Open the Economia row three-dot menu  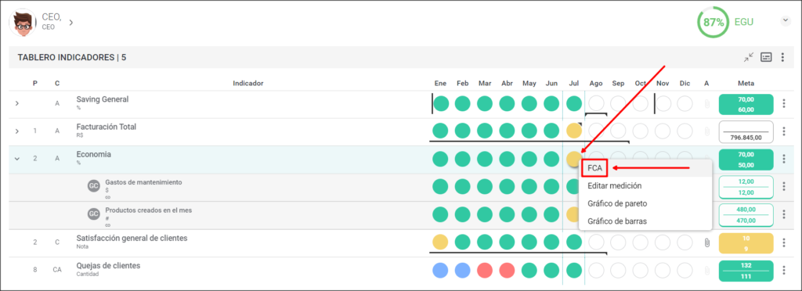point(783,159)
